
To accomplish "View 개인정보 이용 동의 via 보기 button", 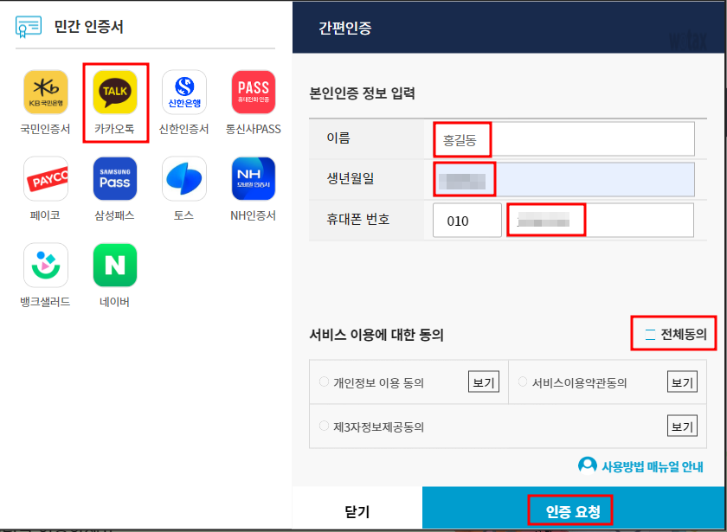I will click(484, 382).
